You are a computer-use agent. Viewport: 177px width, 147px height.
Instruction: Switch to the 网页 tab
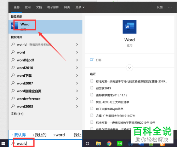[x=67, y=7]
